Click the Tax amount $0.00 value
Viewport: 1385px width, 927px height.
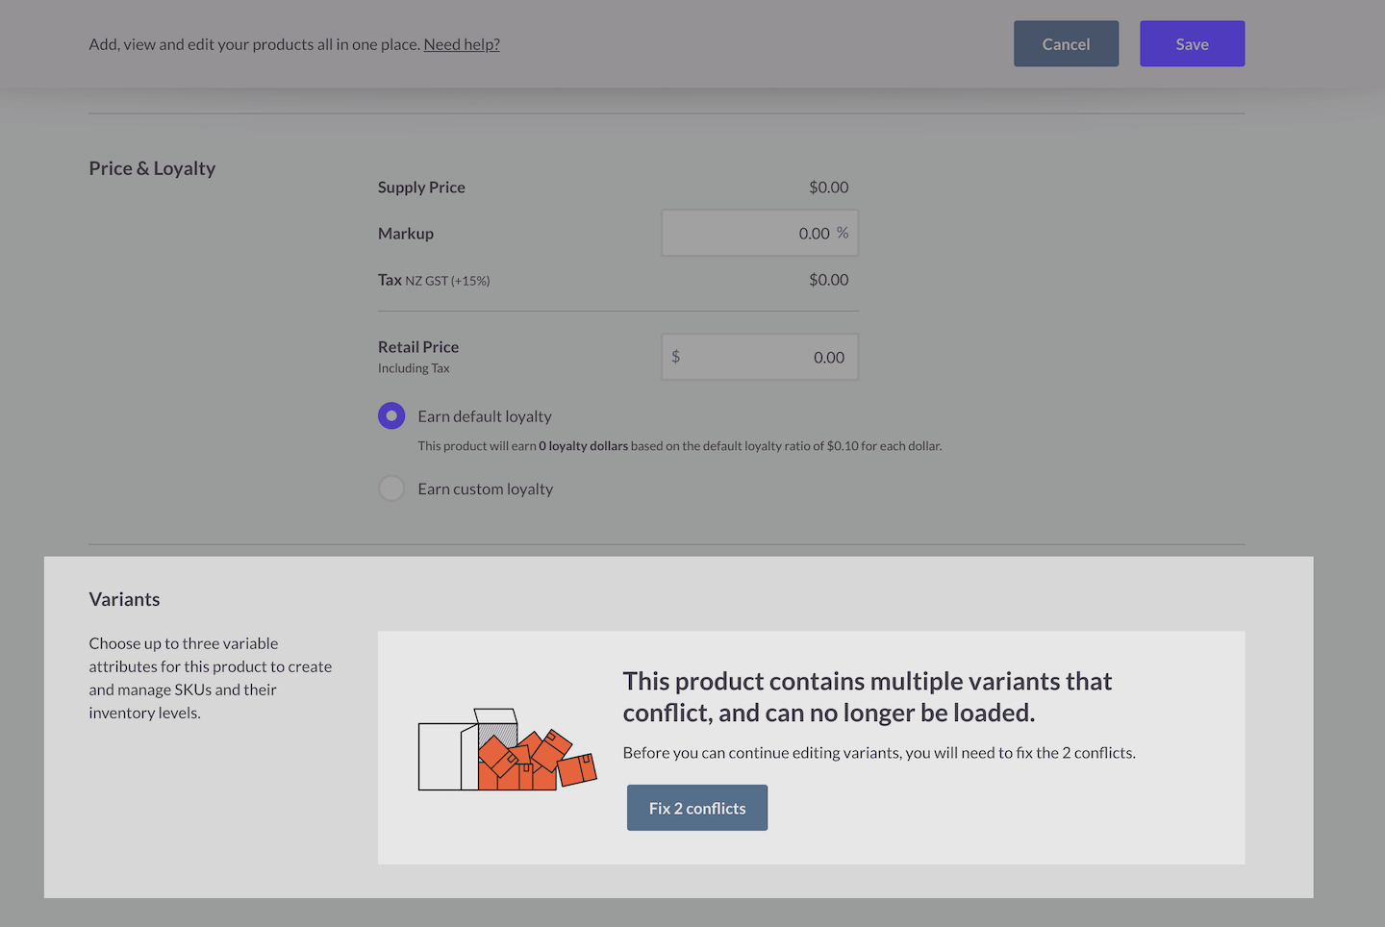(x=828, y=280)
